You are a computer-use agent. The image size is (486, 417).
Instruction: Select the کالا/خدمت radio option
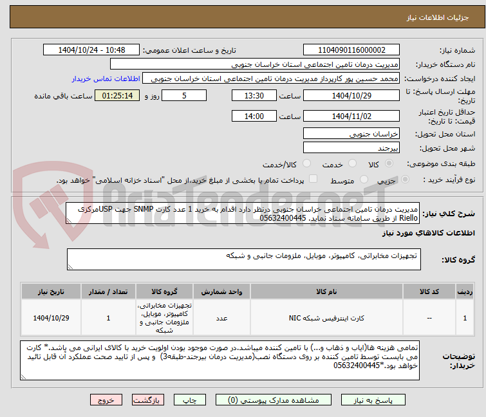[x=306, y=163]
